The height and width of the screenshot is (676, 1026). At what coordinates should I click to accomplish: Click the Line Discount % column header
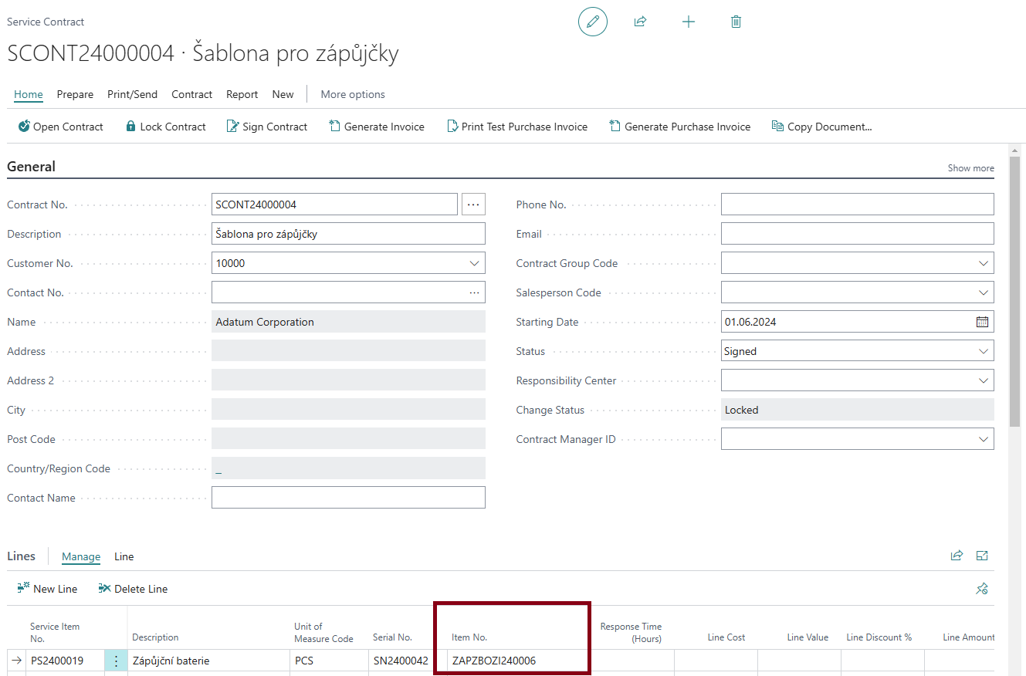tap(879, 637)
